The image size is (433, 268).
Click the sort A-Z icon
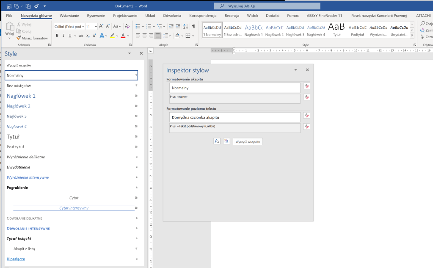186,26
